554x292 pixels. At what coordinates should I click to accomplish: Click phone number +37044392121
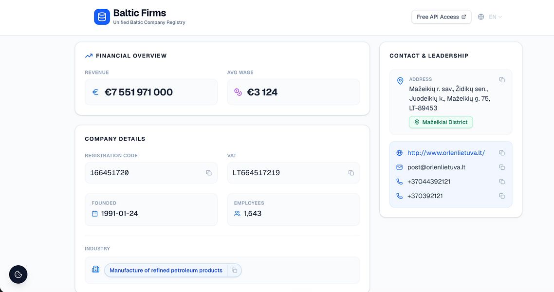[x=429, y=182]
